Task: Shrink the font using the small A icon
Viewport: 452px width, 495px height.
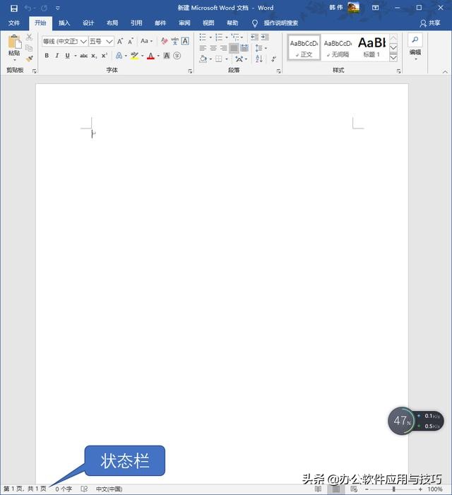Action: [x=131, y=42]
